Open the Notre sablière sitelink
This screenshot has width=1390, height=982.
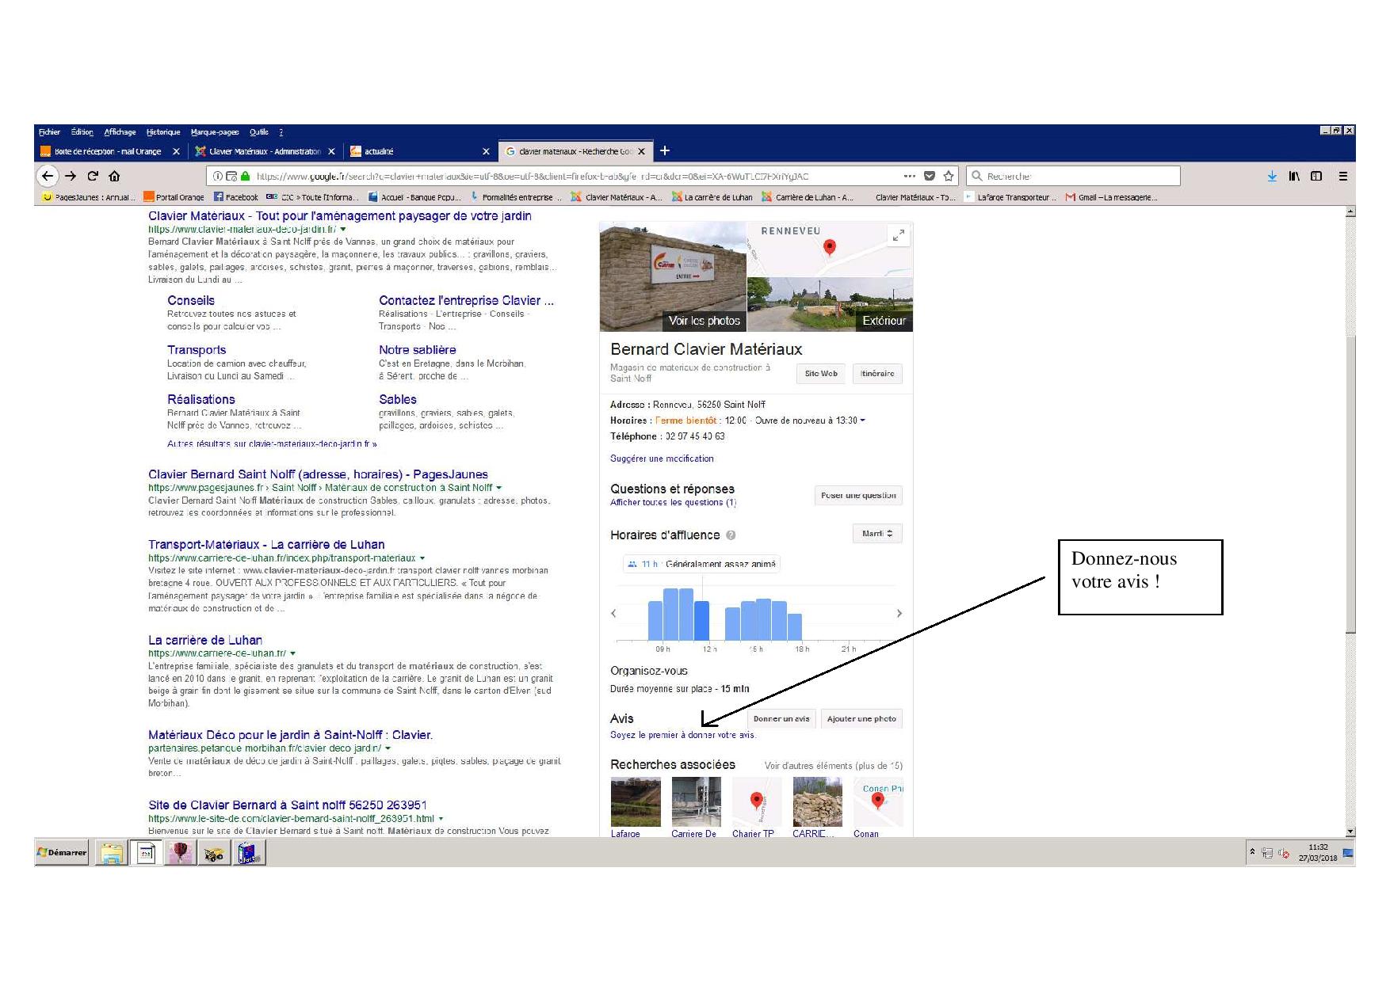(417, 349)
